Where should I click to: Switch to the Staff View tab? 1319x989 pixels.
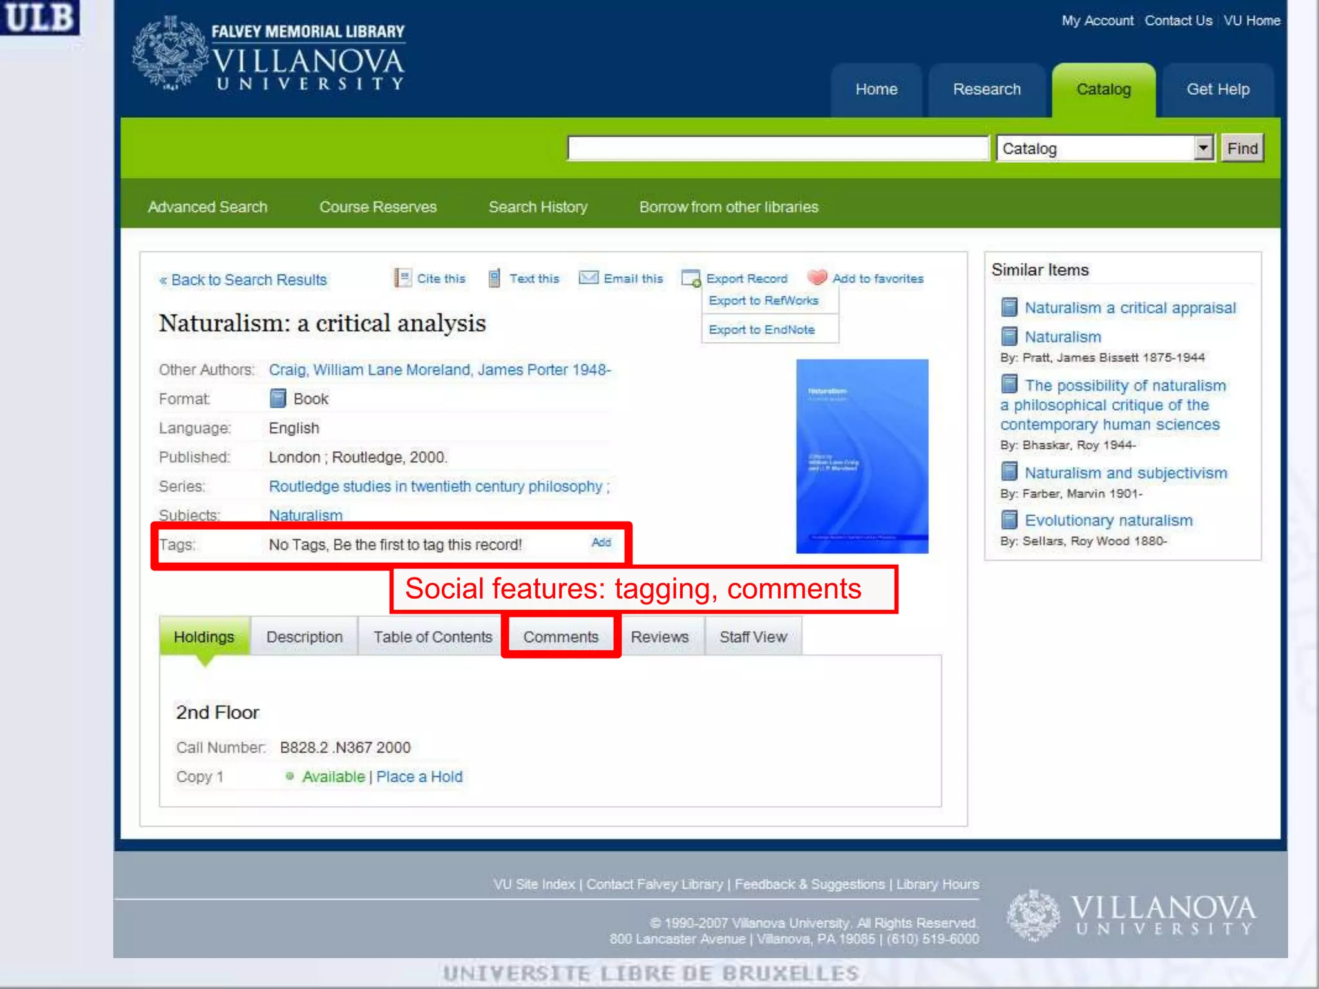[753, 637]
